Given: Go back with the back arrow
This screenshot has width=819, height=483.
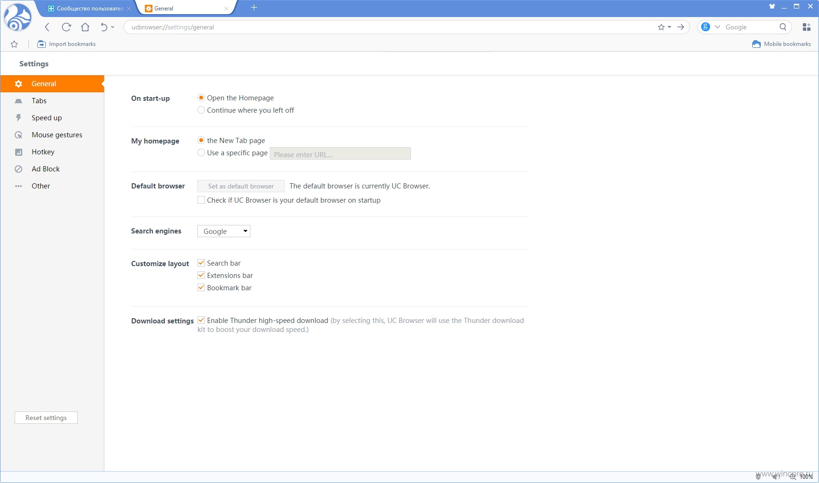Looking at the screenshot, I should [x=47, y=27].
